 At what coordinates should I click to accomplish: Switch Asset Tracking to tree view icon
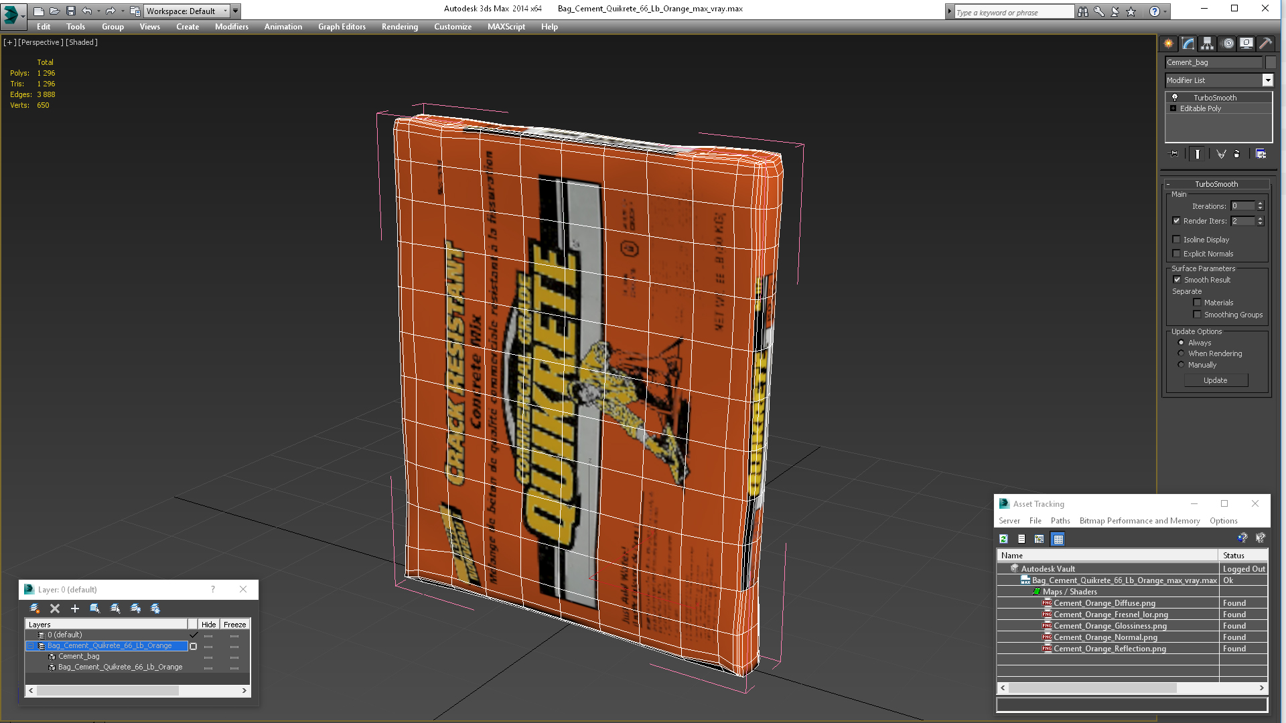[1040, 539]
